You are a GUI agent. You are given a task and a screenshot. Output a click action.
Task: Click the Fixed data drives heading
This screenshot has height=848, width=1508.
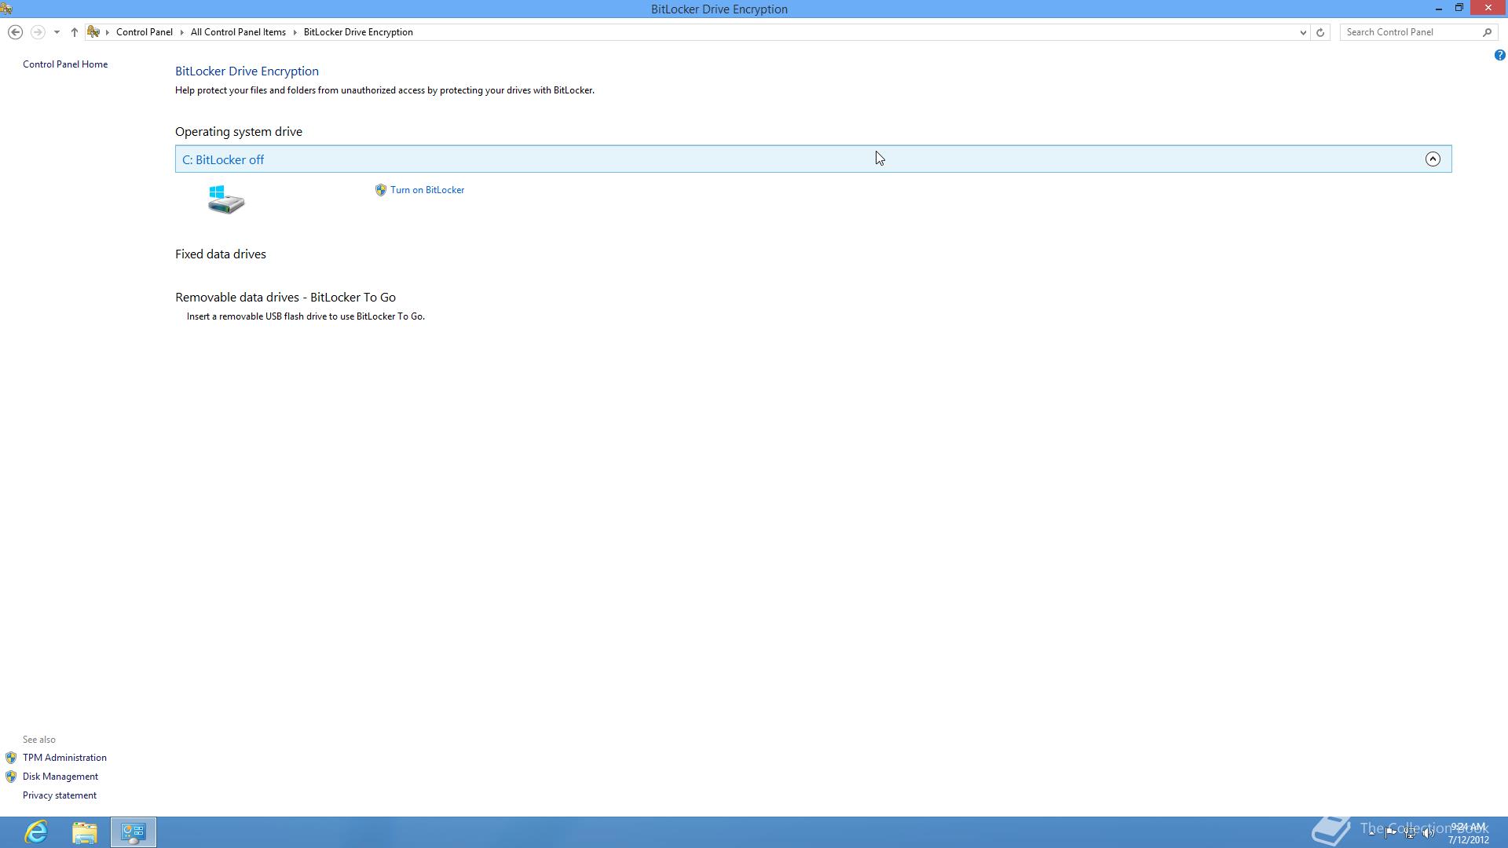221,254
